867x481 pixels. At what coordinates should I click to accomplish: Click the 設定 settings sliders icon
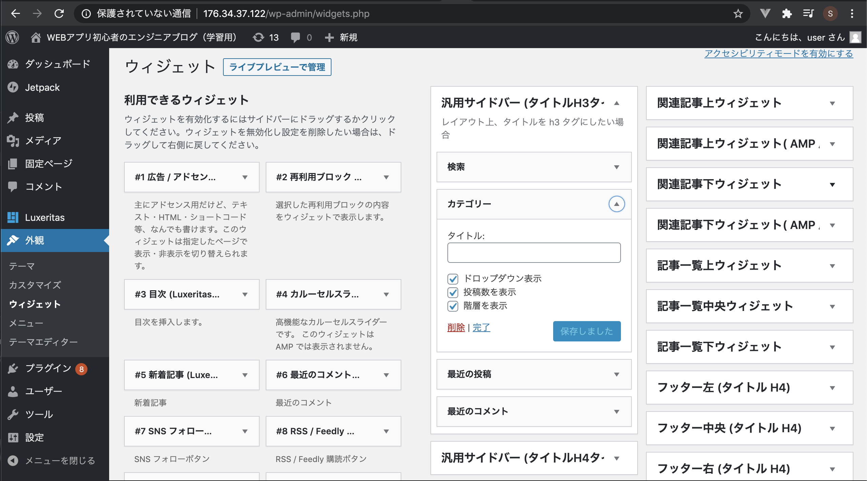(x=13, y=437)
